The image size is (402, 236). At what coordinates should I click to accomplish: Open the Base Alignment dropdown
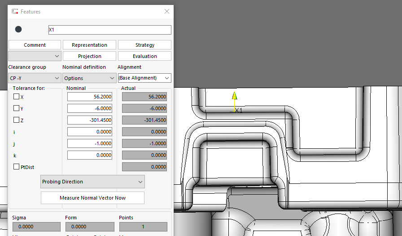[144, 78]
